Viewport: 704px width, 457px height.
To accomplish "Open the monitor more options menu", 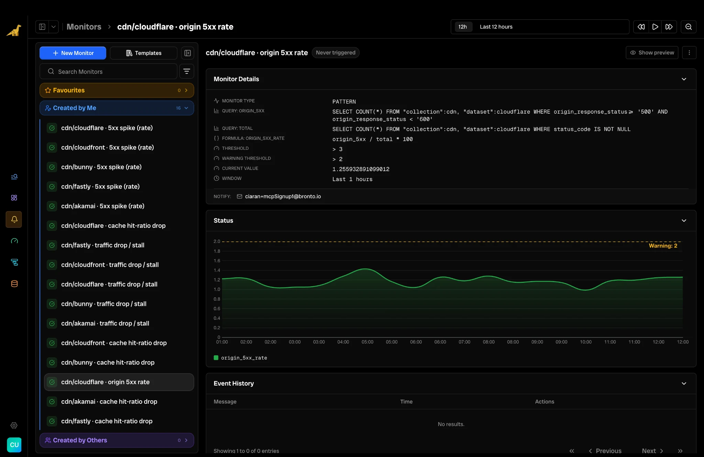I will click(689, 53).
